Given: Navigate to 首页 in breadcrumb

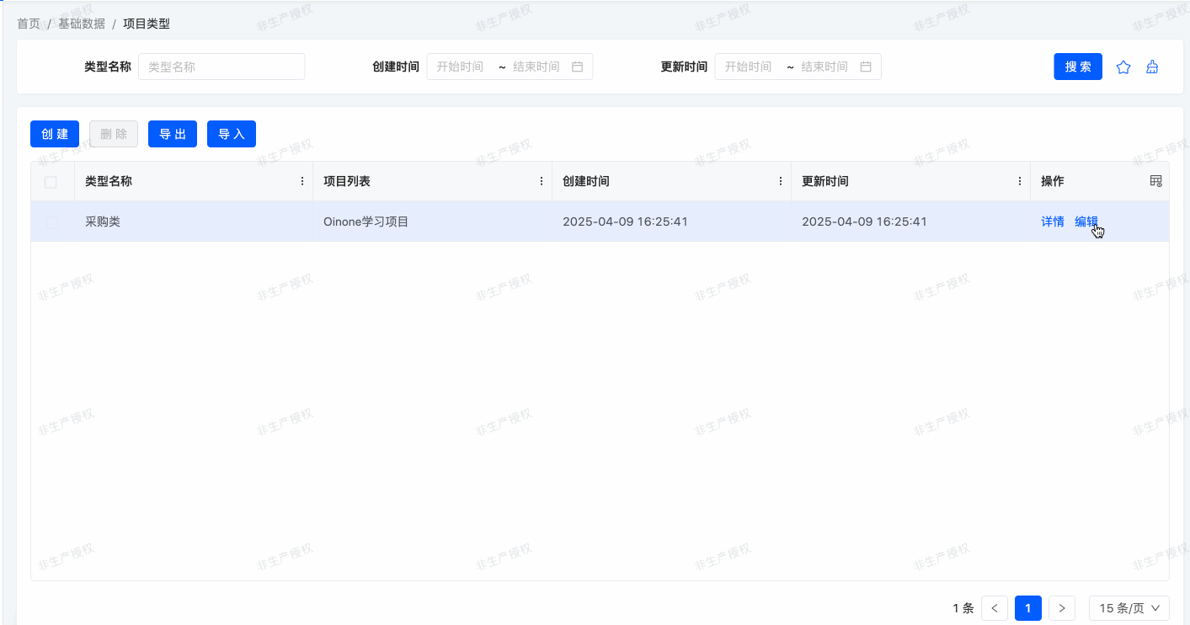Looking at the screenshot, I should (29, 24).
